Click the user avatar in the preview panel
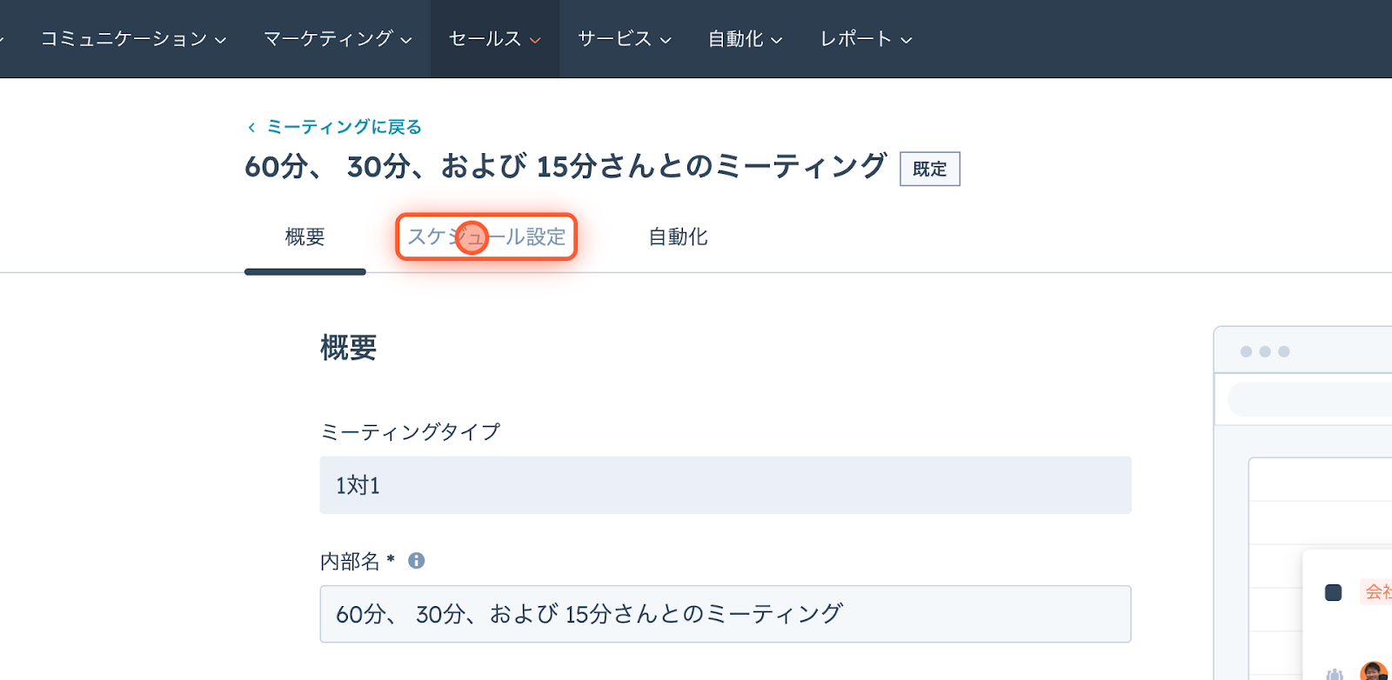Image resolution: width=1392 pixels, height=680 pixels. pos(1375,670)
